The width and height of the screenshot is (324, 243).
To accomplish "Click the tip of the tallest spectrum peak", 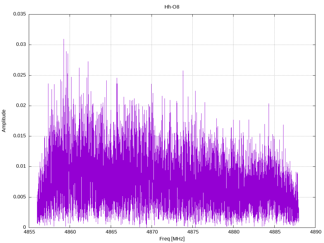I will [x=64, y=39].
